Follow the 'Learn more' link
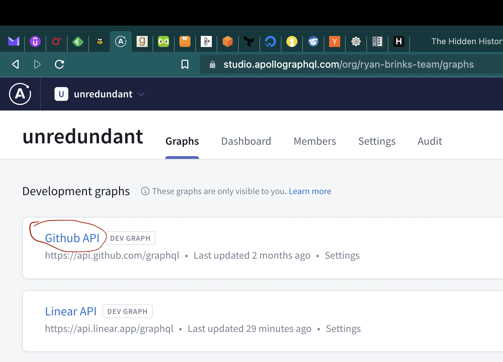 point(310,191)
